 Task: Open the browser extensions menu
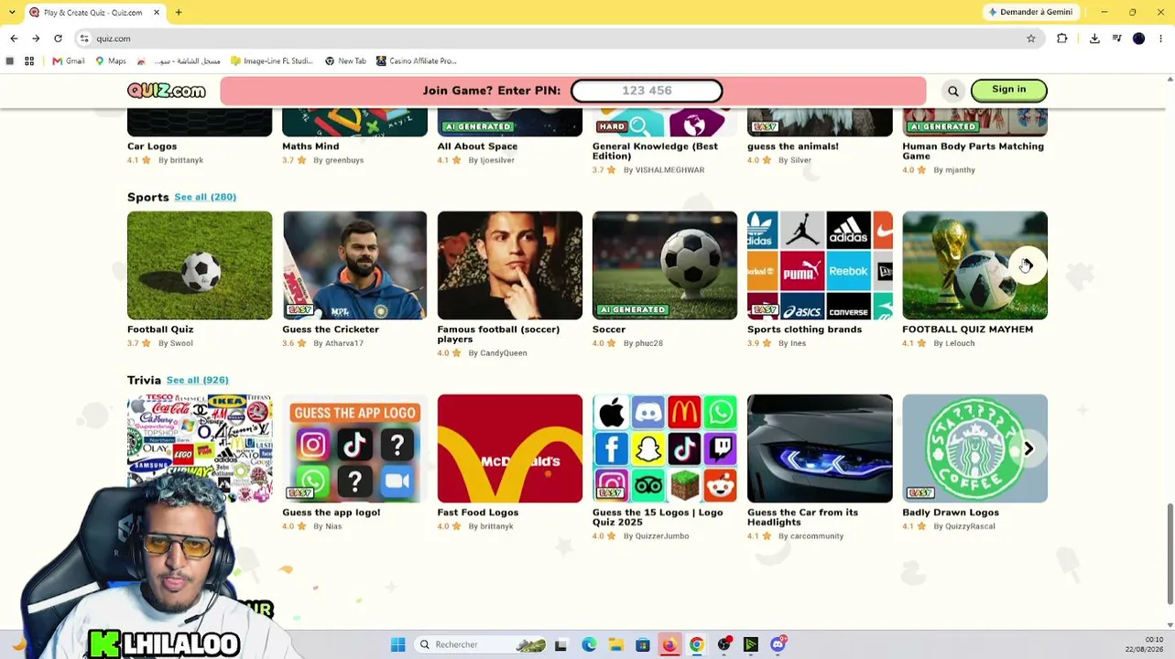click(1062, 38)
